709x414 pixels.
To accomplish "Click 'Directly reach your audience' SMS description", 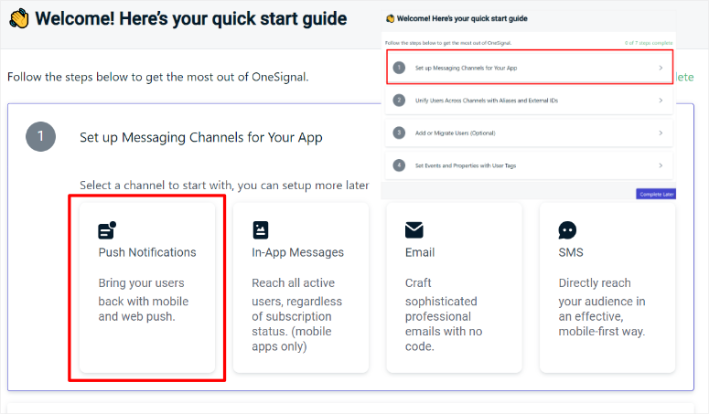I will tap(602, 307).
